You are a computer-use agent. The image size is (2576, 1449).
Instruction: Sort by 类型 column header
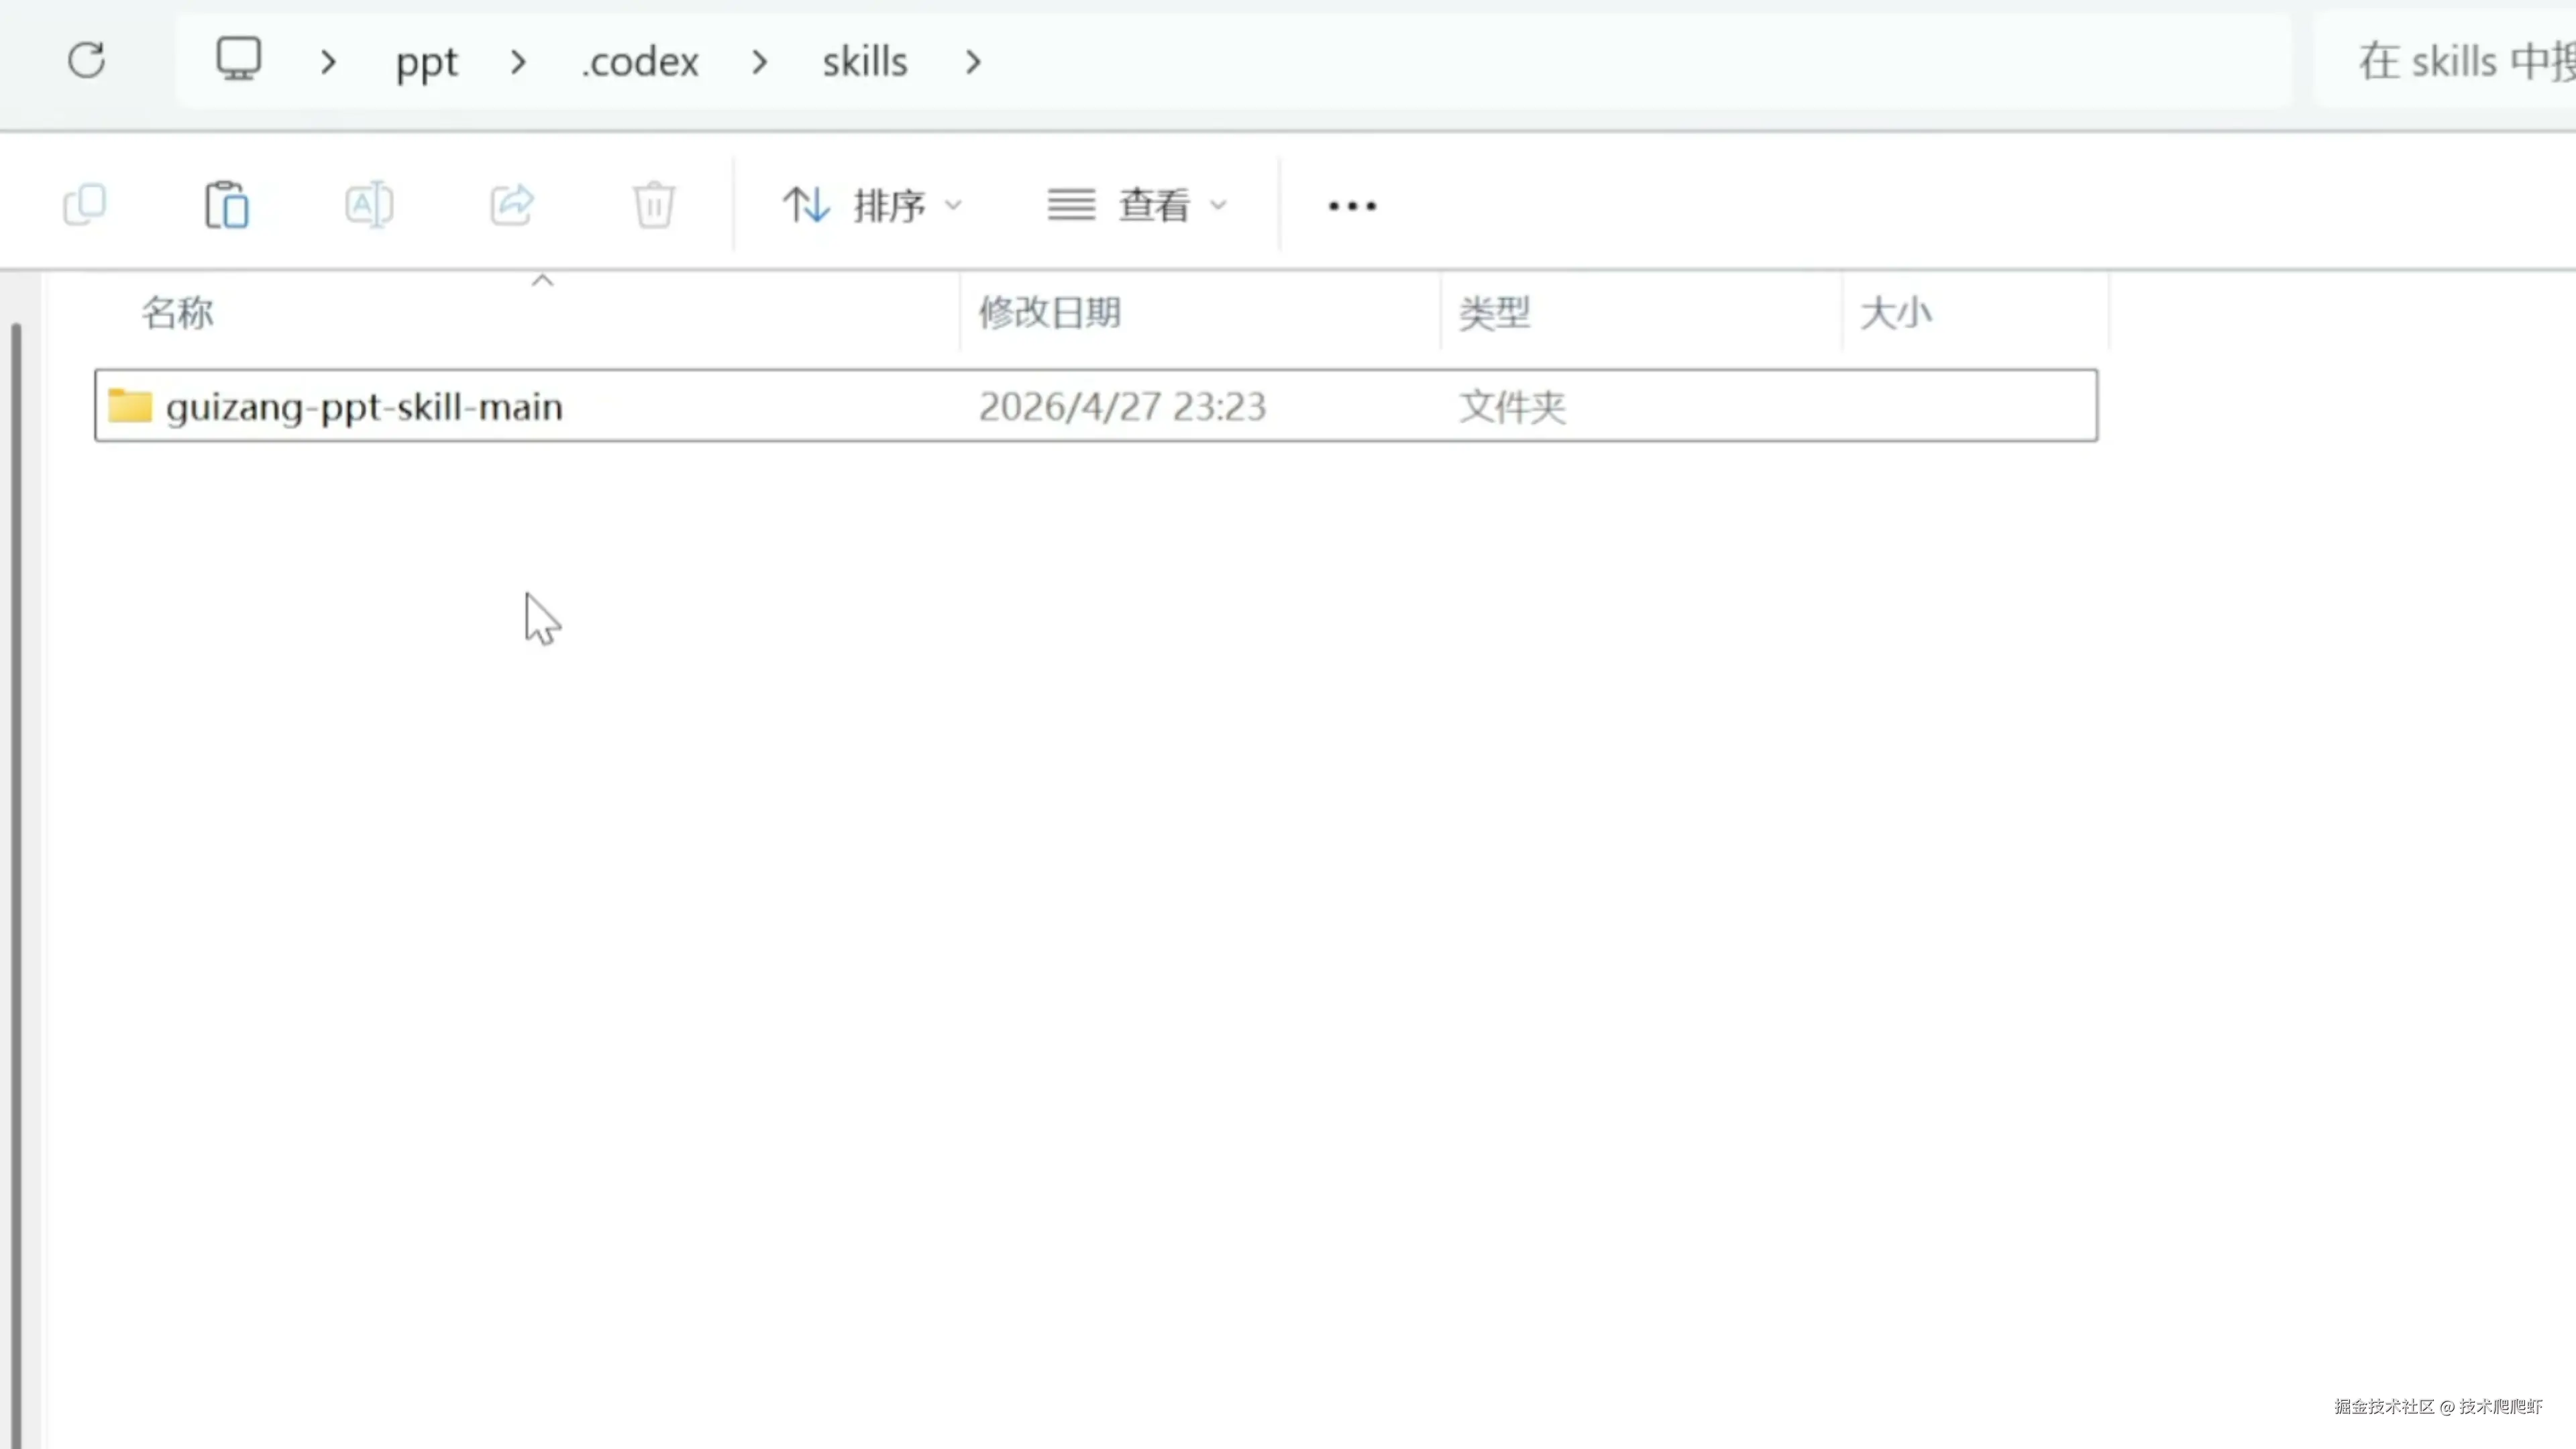1494,313
